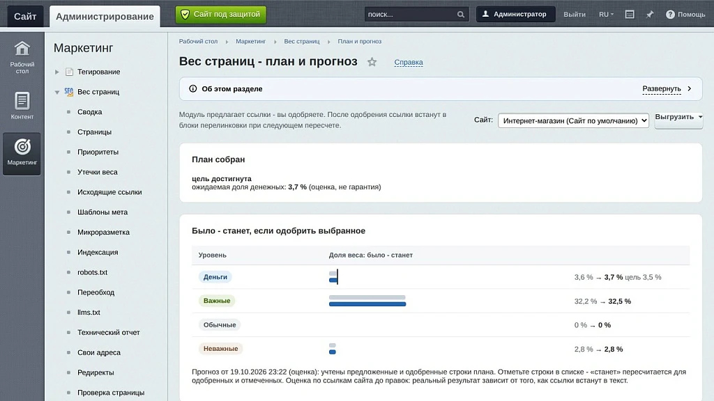Open the RU language dropdown
The image size is (714, 401).
[x=606, y=15]
